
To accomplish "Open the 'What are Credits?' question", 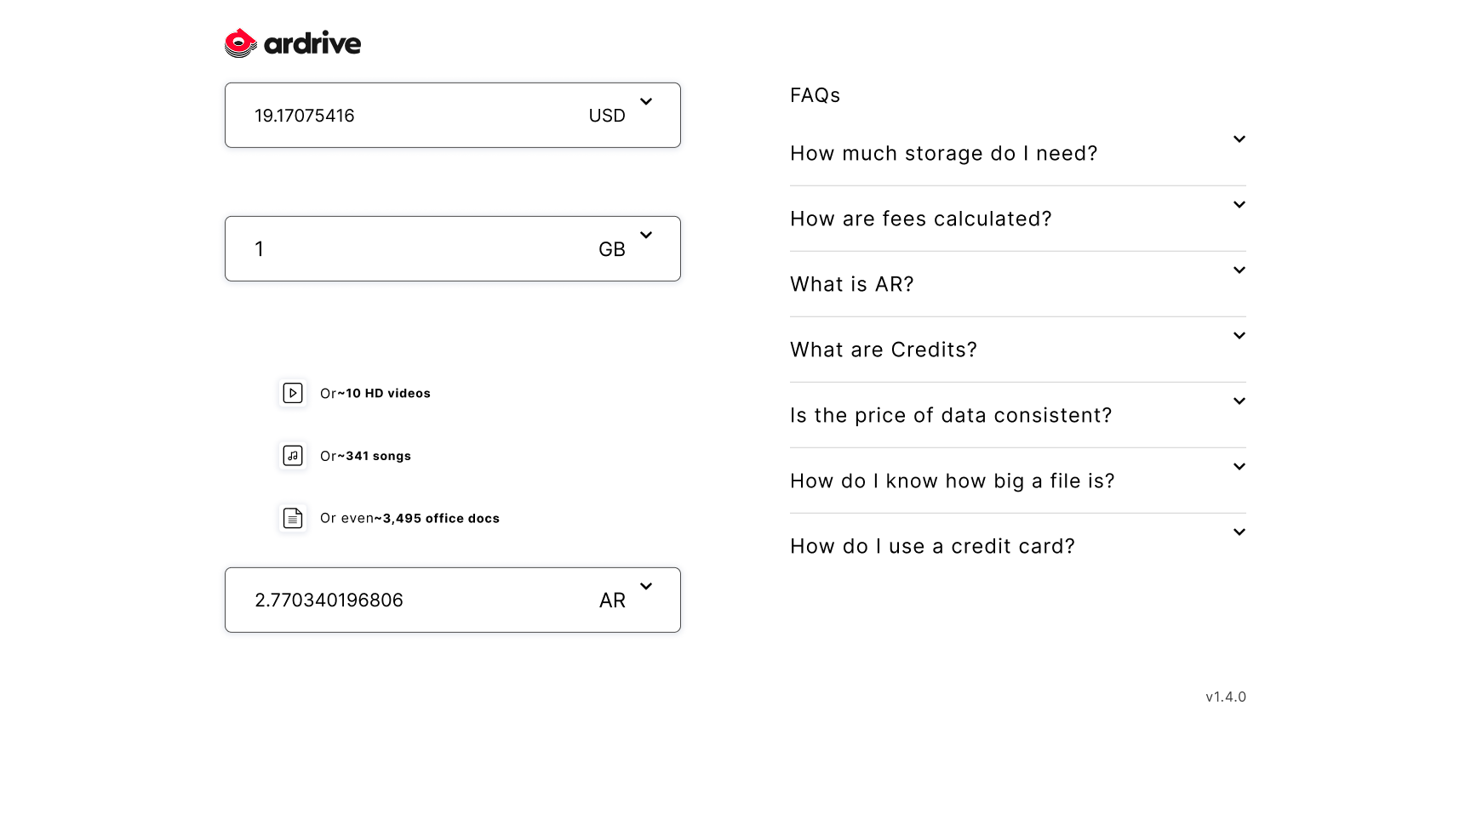I will tap(884, 350).
